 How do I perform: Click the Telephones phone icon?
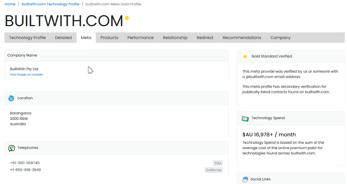[x=11, y=148]
